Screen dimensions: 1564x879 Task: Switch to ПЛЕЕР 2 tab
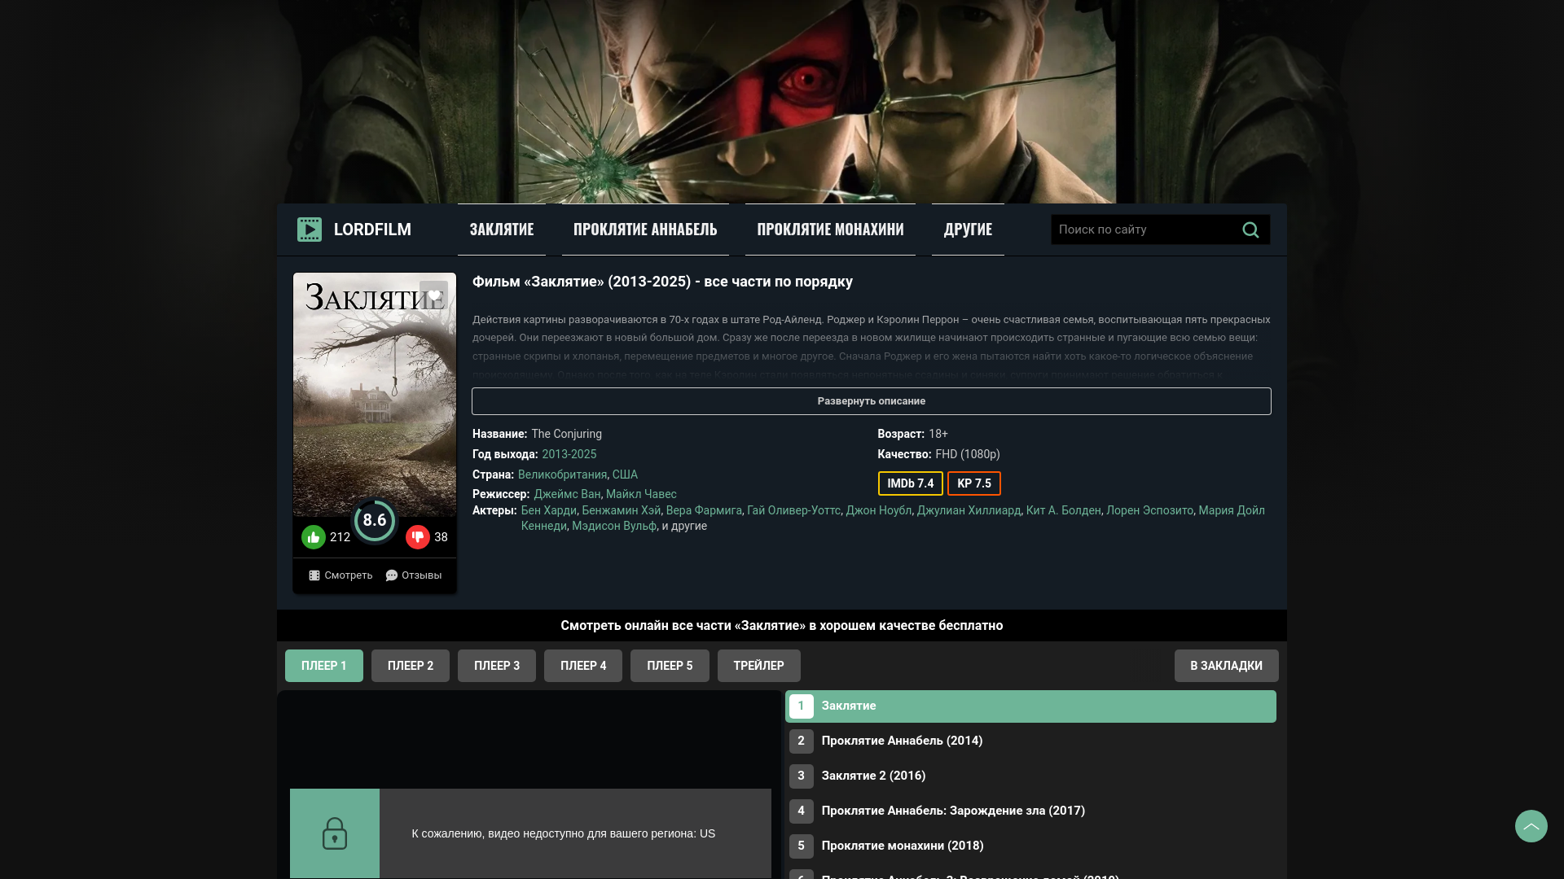pos(411,666)
